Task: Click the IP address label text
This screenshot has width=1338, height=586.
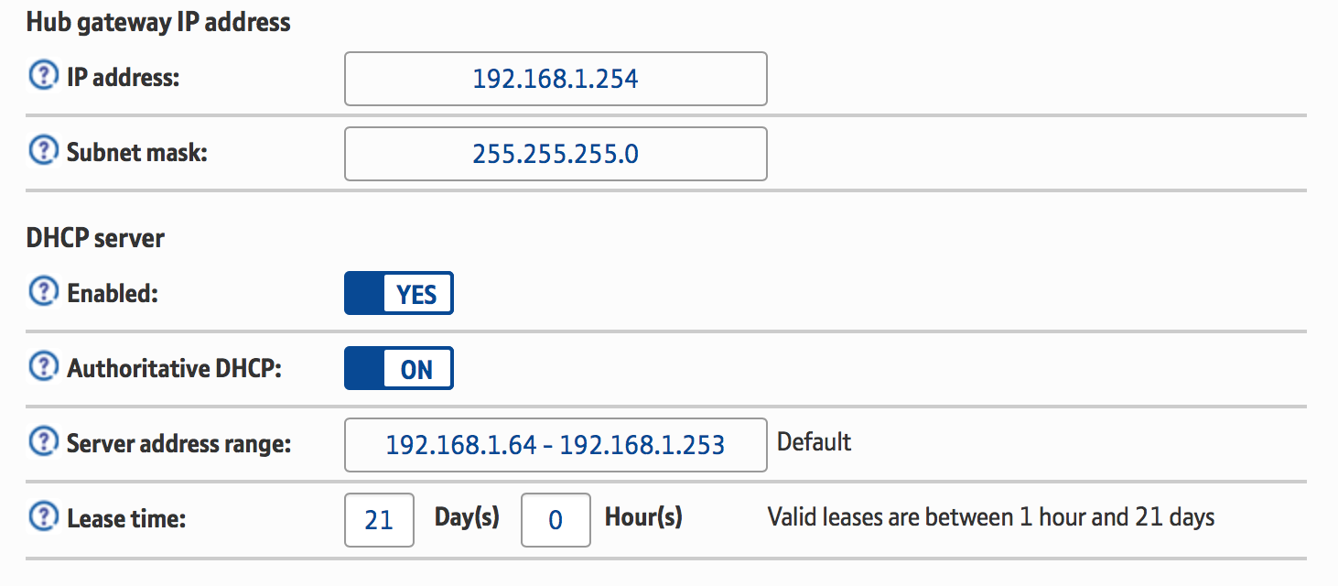Action: coord(123,78)
